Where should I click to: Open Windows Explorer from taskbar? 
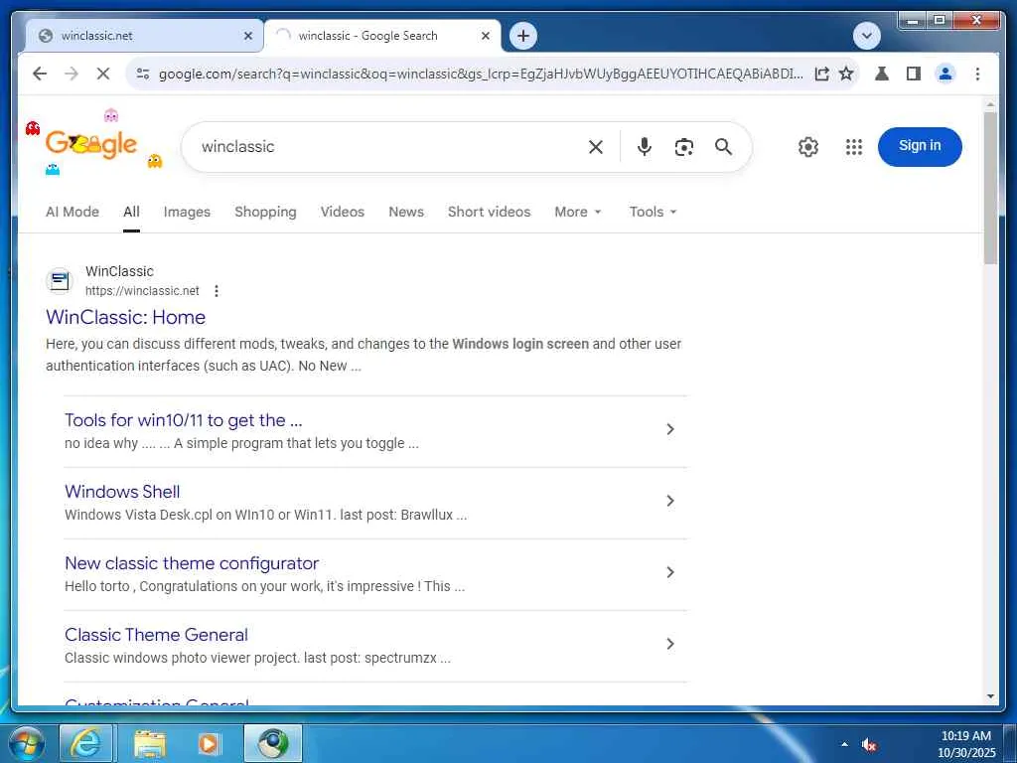149,743
